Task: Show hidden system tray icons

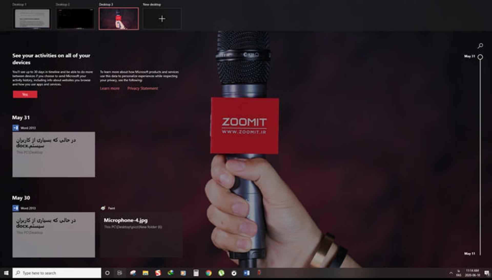Action: 451,273
